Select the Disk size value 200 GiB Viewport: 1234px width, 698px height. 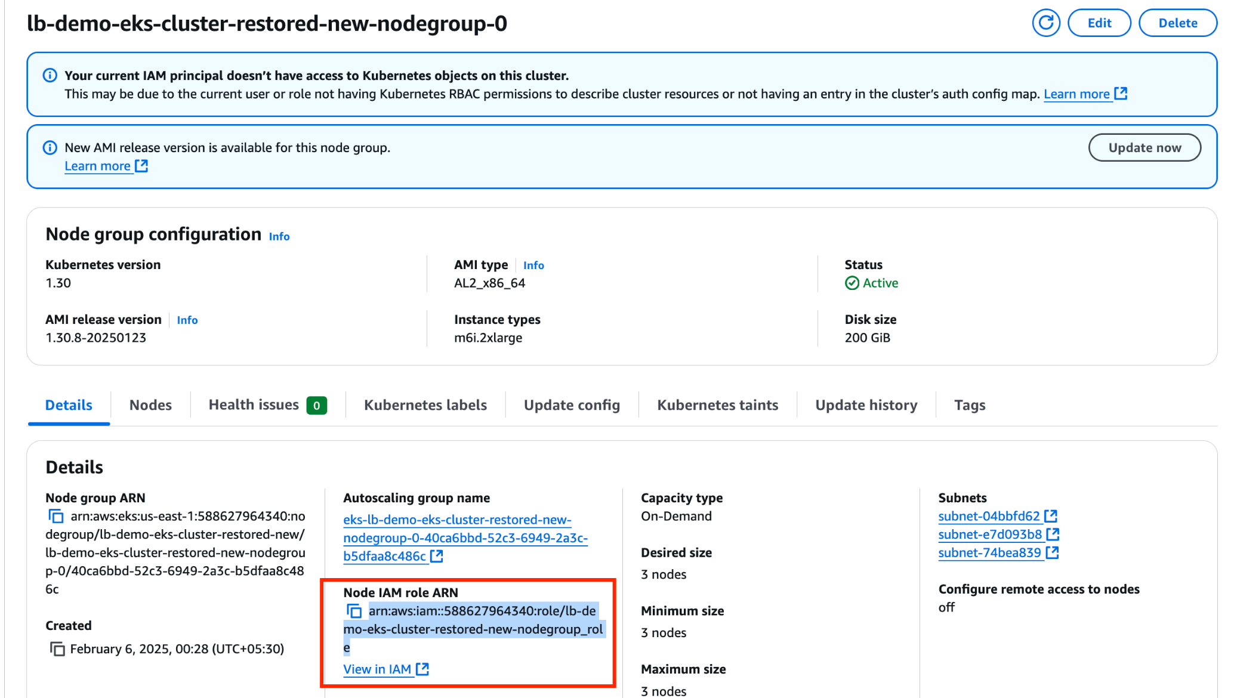pos(867,338)
